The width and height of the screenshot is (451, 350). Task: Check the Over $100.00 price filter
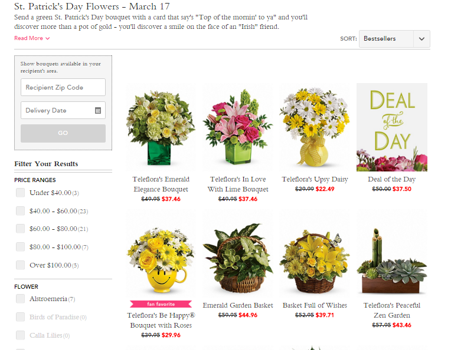(21, 265)
